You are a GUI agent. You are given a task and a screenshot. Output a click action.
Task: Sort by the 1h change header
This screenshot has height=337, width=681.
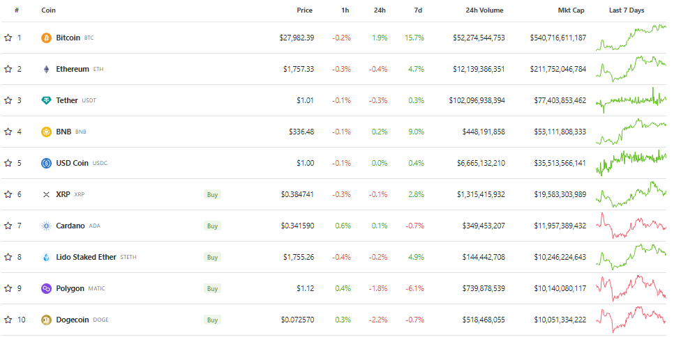tap(345, 10)
